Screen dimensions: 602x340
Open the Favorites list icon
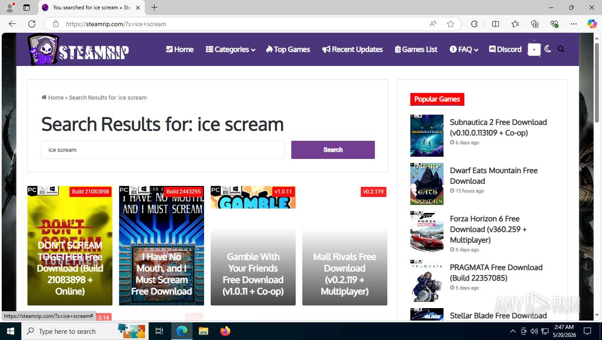(515, 24)
